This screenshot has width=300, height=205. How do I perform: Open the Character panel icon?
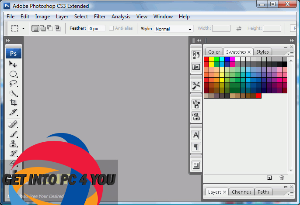click(196, 135)
